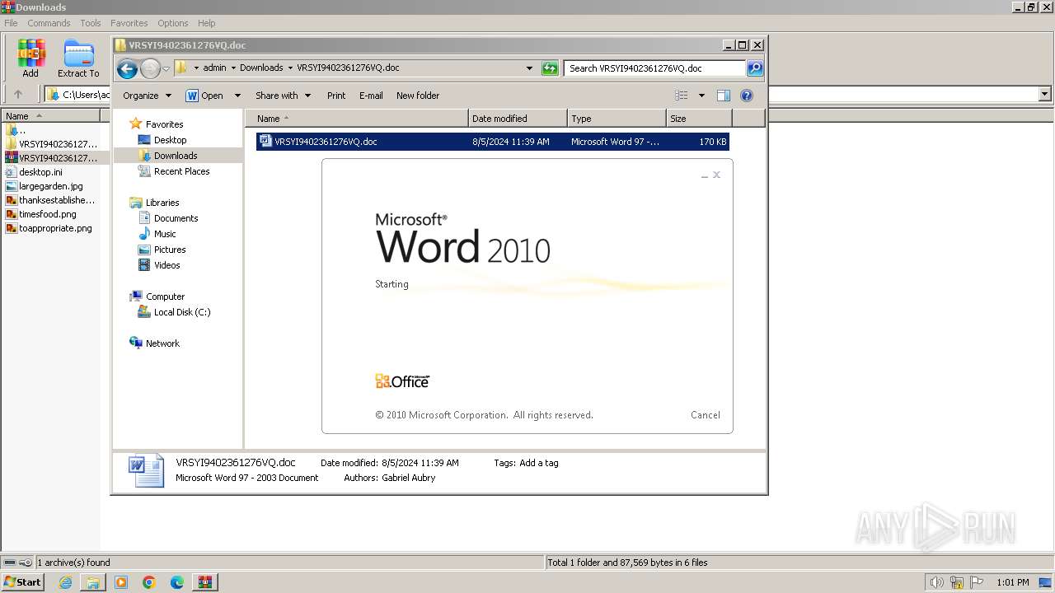Select Network in the navigation pane
This screenshot has width=1055, height=593.
pos(162,343)
